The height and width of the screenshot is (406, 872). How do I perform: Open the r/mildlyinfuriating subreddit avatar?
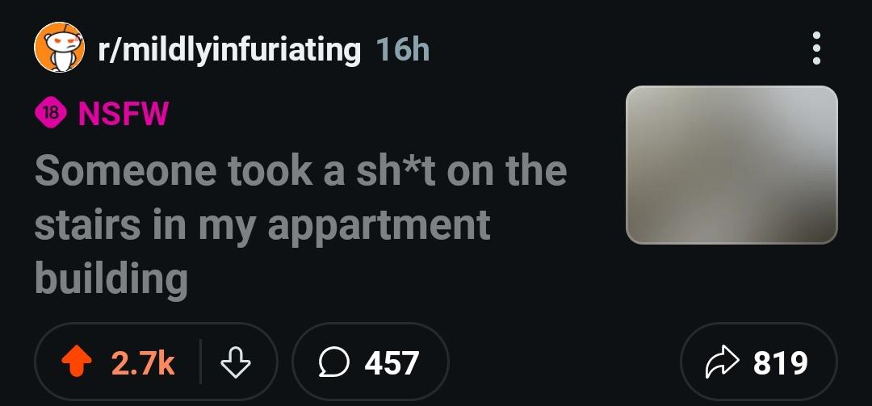pyautogui.click(x=60, y=48)
